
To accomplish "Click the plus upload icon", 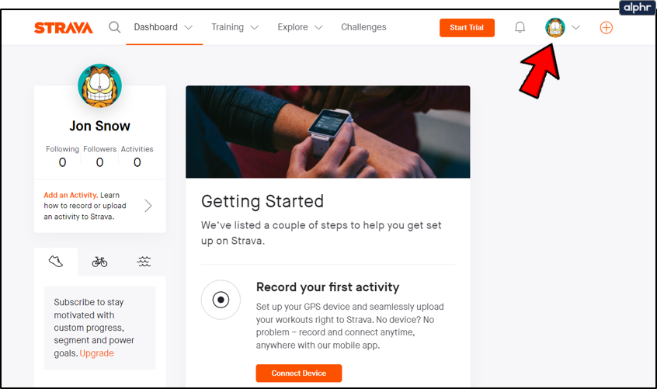I will (x=607, y=27).
